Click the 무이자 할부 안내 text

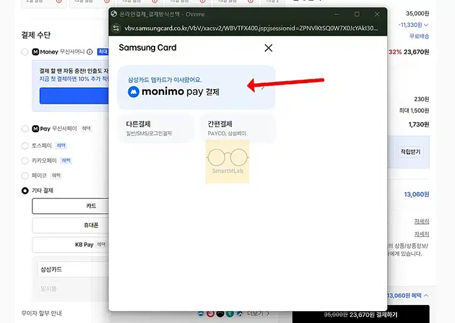pos(42,314)
